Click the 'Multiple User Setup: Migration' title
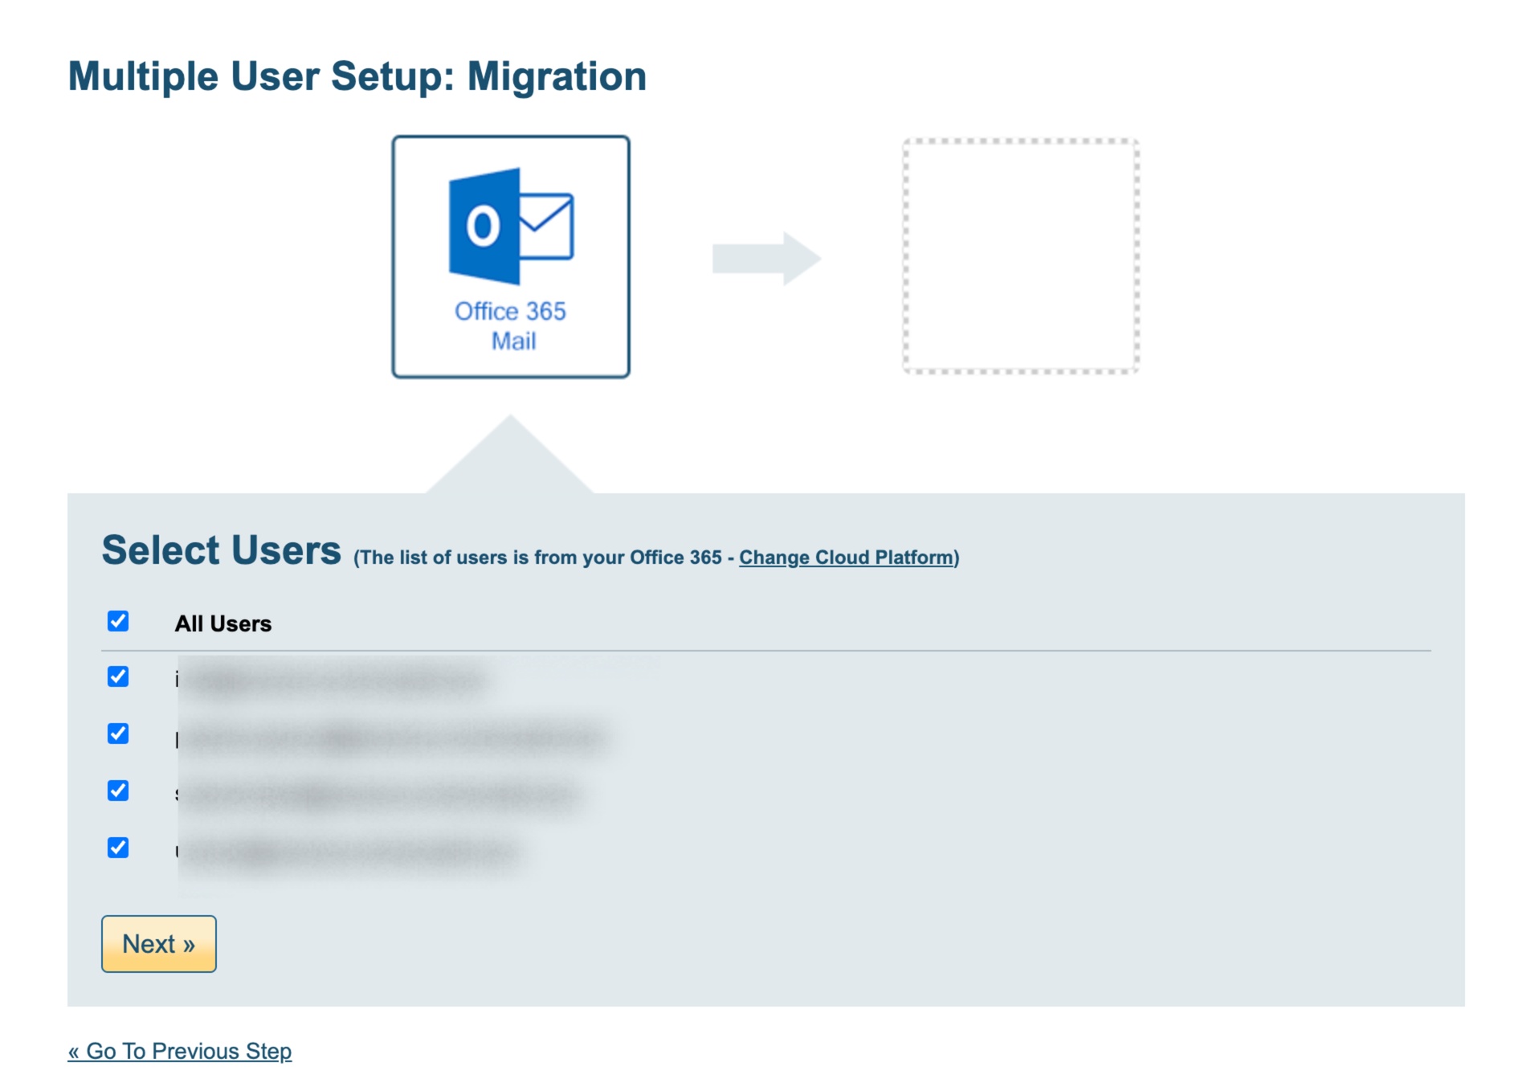Viewport: 1539px width, 1091px height. 357,76
